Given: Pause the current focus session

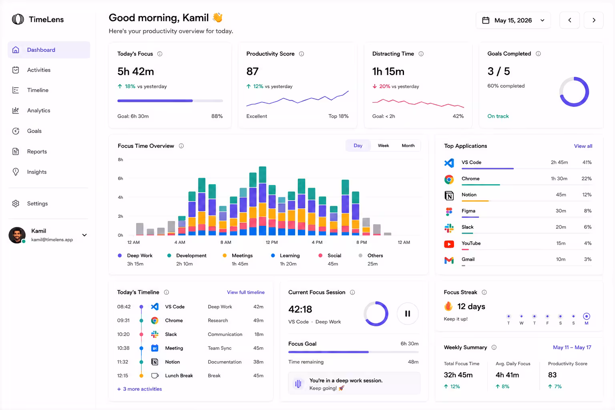Looking at the screenshot, I should click(408, 314).
